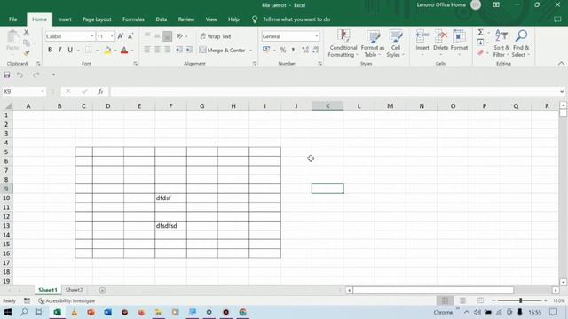The height and width of the screenshot is (319, 568).
Task: Toggle Align Left
Action: tap(146, 50)
